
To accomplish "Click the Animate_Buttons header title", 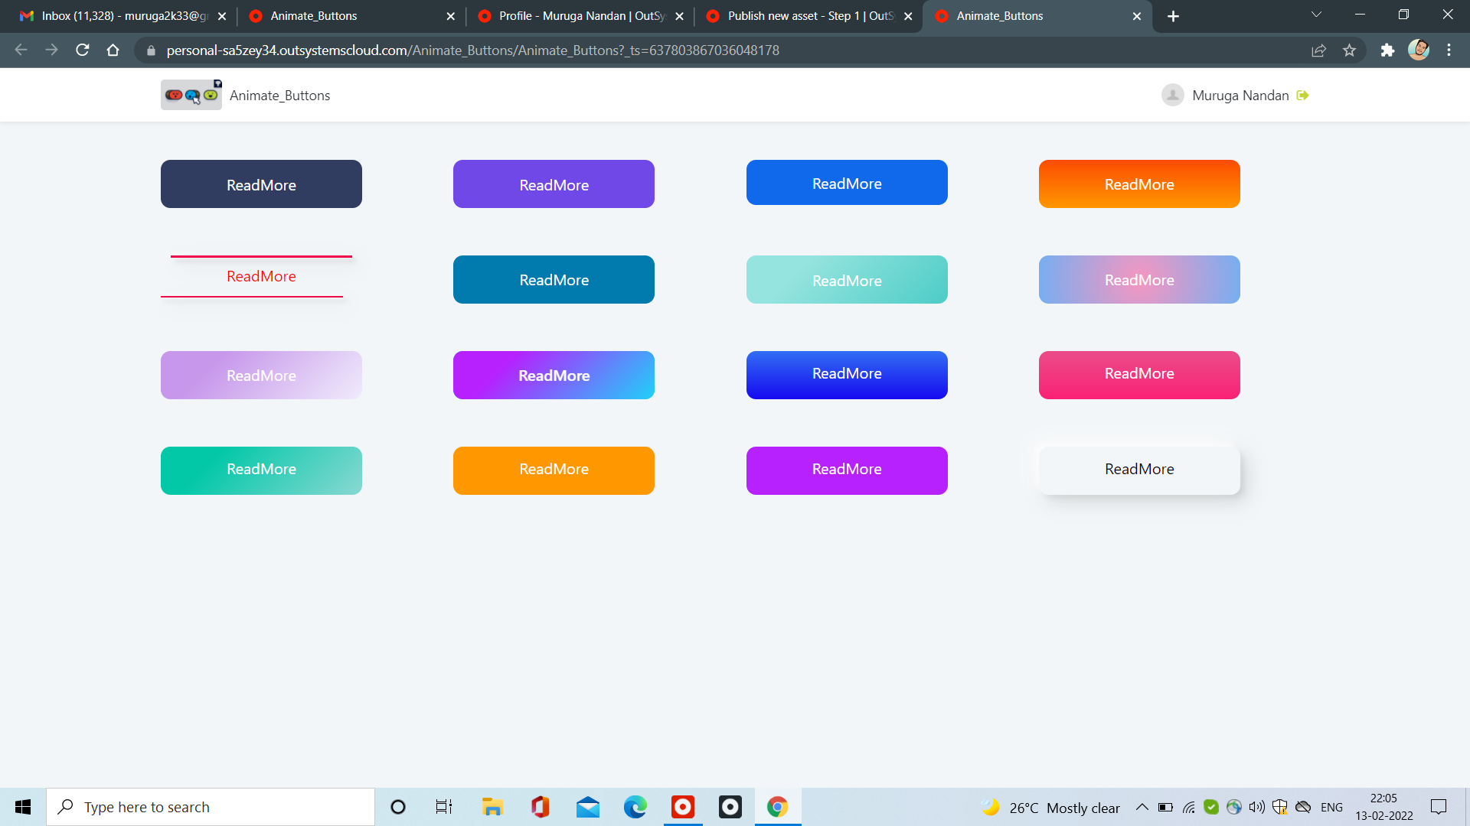I will pos(279,96).
